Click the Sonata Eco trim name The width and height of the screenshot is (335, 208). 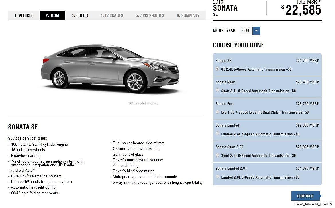coord(224,104)
